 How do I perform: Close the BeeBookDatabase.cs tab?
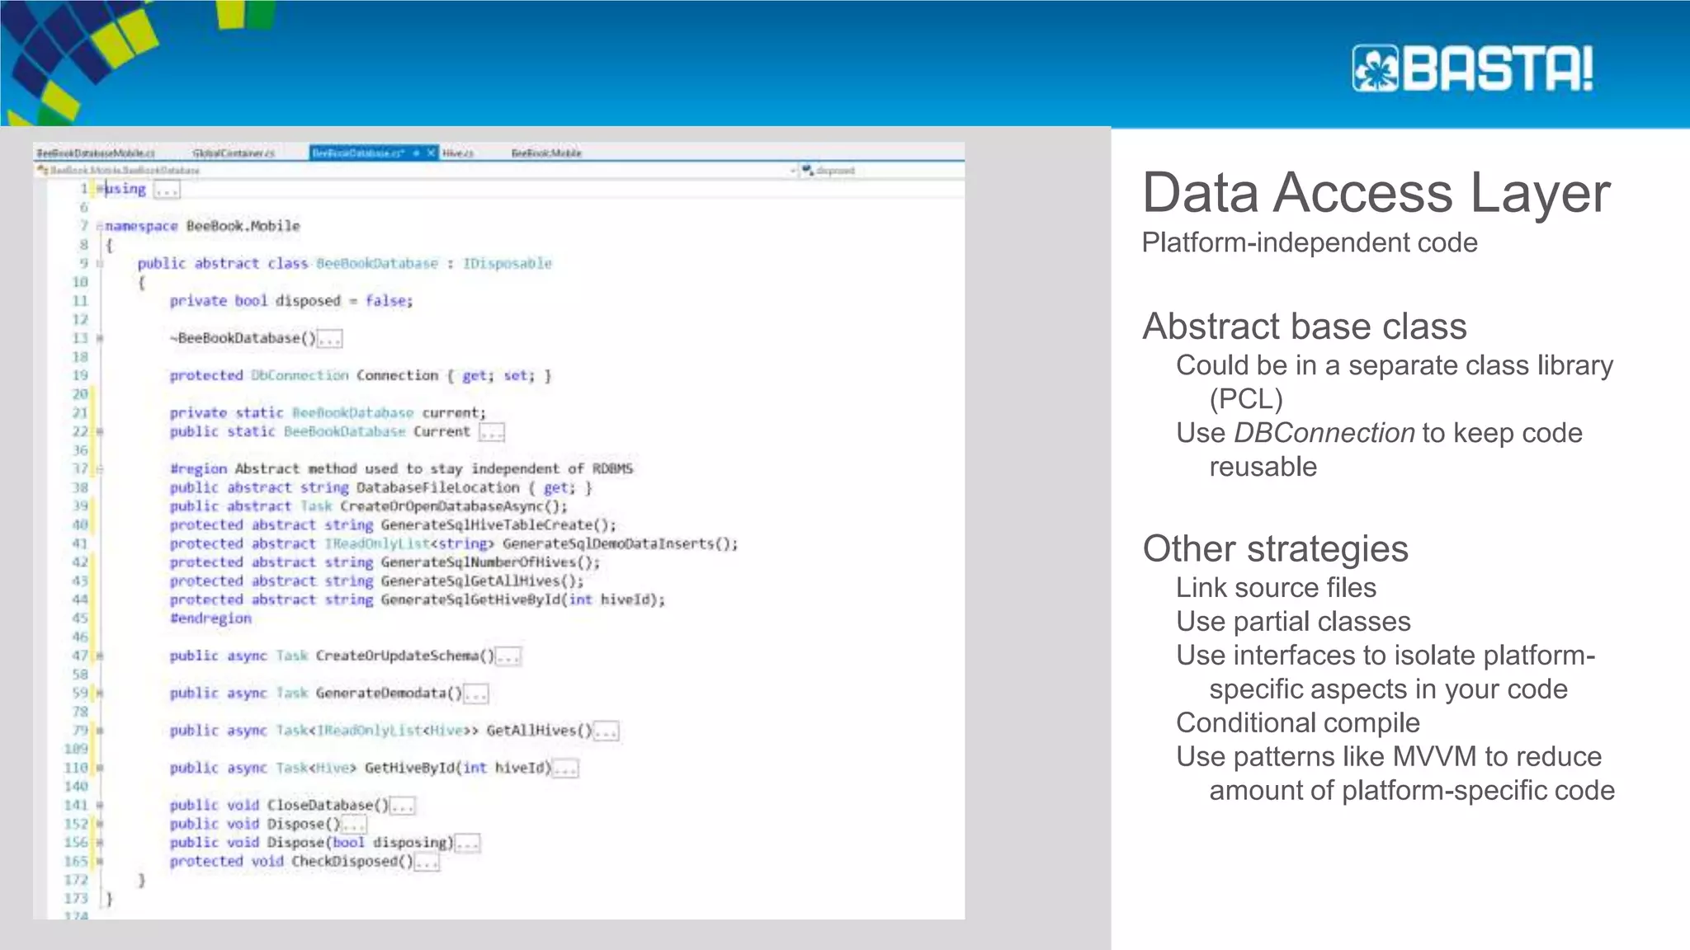(431, 153)
